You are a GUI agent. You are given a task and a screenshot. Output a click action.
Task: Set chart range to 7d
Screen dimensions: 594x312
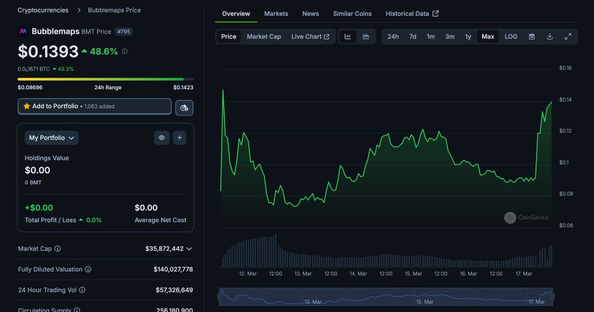click(412, 37)
